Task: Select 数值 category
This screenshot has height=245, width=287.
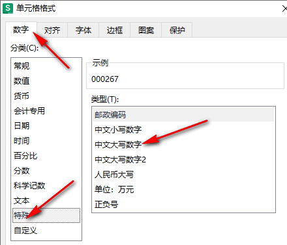Action: tap(46, 81)
